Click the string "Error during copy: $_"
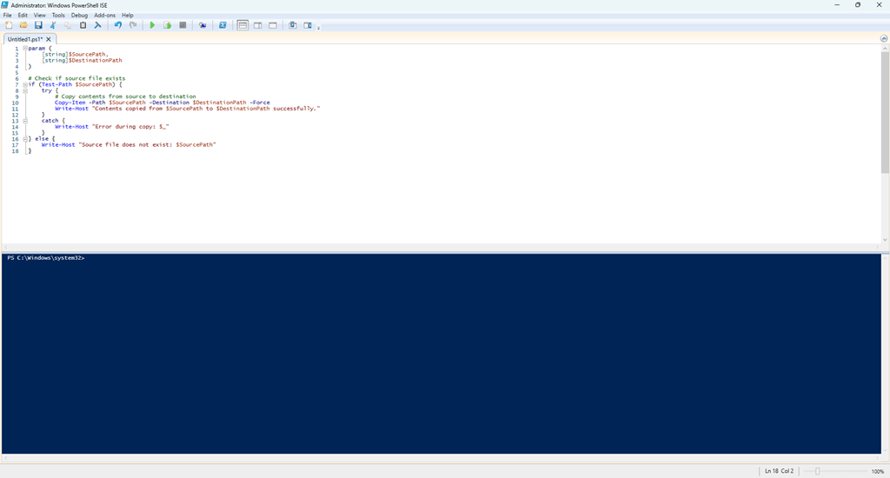The height and width of the screenshot is (478, 890). [130, 127]
